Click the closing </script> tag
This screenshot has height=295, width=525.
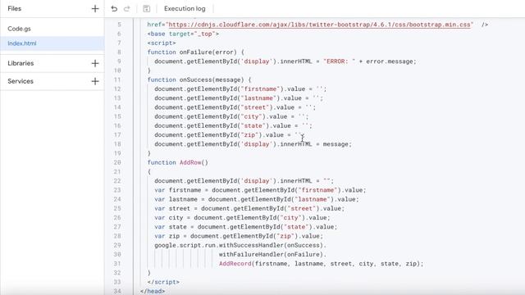(163, 282)
